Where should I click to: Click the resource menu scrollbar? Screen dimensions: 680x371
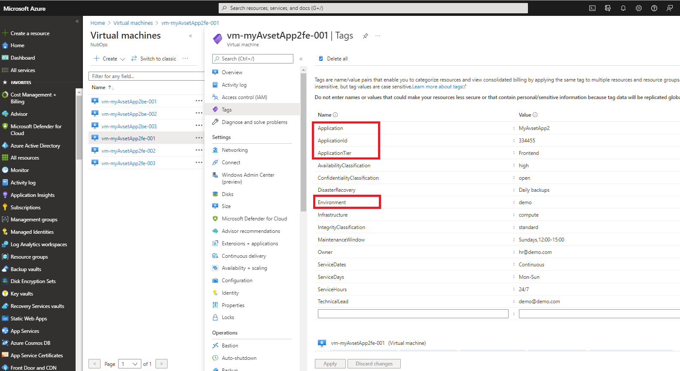coord(304,142)
